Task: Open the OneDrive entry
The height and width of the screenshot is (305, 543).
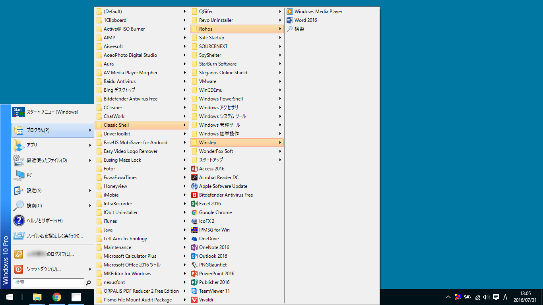Action: click(209, 239)
